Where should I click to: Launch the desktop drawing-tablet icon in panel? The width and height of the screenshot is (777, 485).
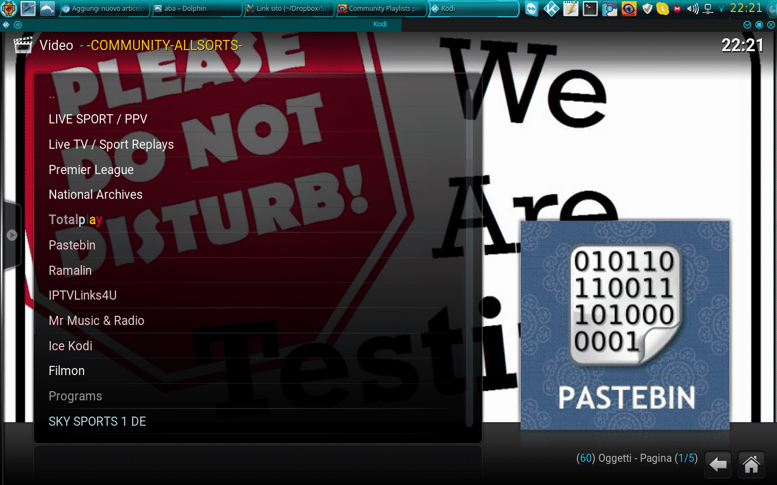[x=28, y=9]
